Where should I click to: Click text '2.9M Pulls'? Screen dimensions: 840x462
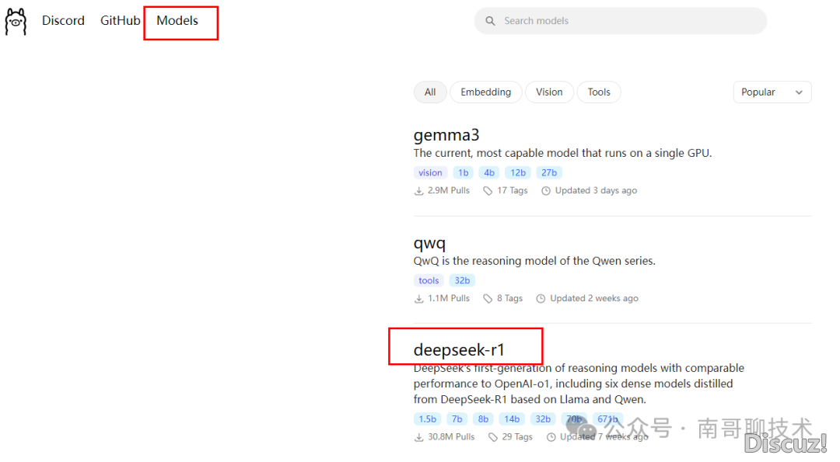coord(449,190)
